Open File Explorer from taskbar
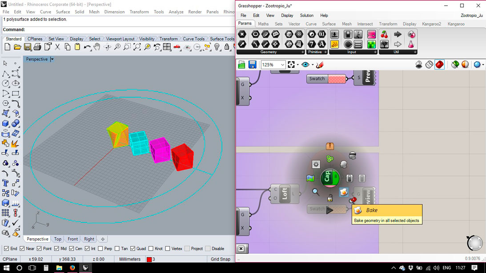 coord(59,268)
